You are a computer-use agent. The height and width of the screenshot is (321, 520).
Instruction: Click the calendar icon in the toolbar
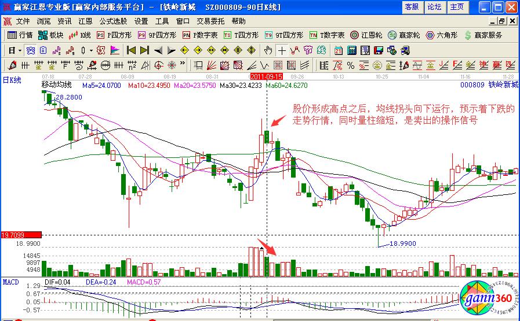point(338,50)
